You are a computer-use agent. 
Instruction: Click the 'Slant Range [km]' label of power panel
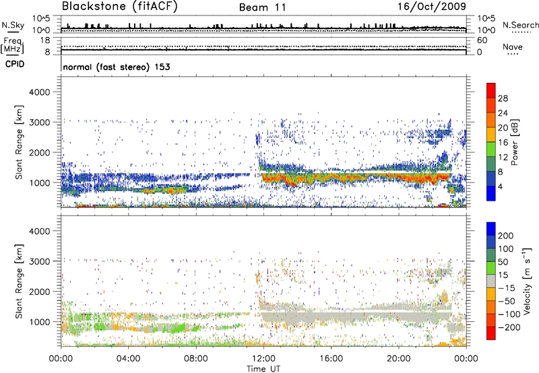click(19, 142)
